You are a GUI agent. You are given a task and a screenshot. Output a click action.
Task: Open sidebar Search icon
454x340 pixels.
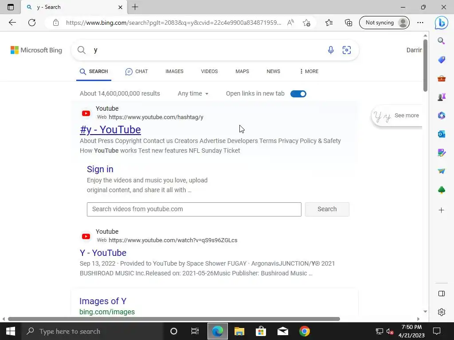click(441, 41)
